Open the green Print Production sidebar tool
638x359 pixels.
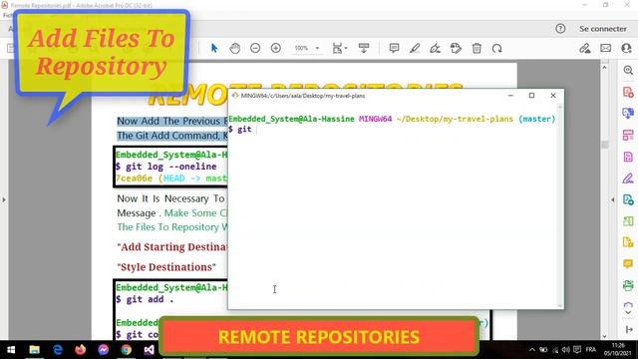click(628, 285)
